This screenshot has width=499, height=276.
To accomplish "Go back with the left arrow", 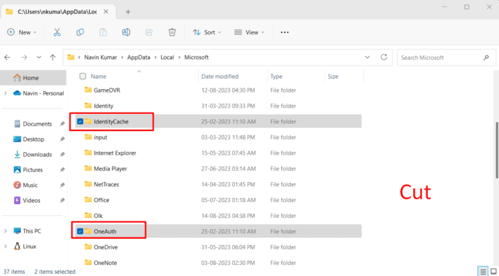I will point(8,57).
